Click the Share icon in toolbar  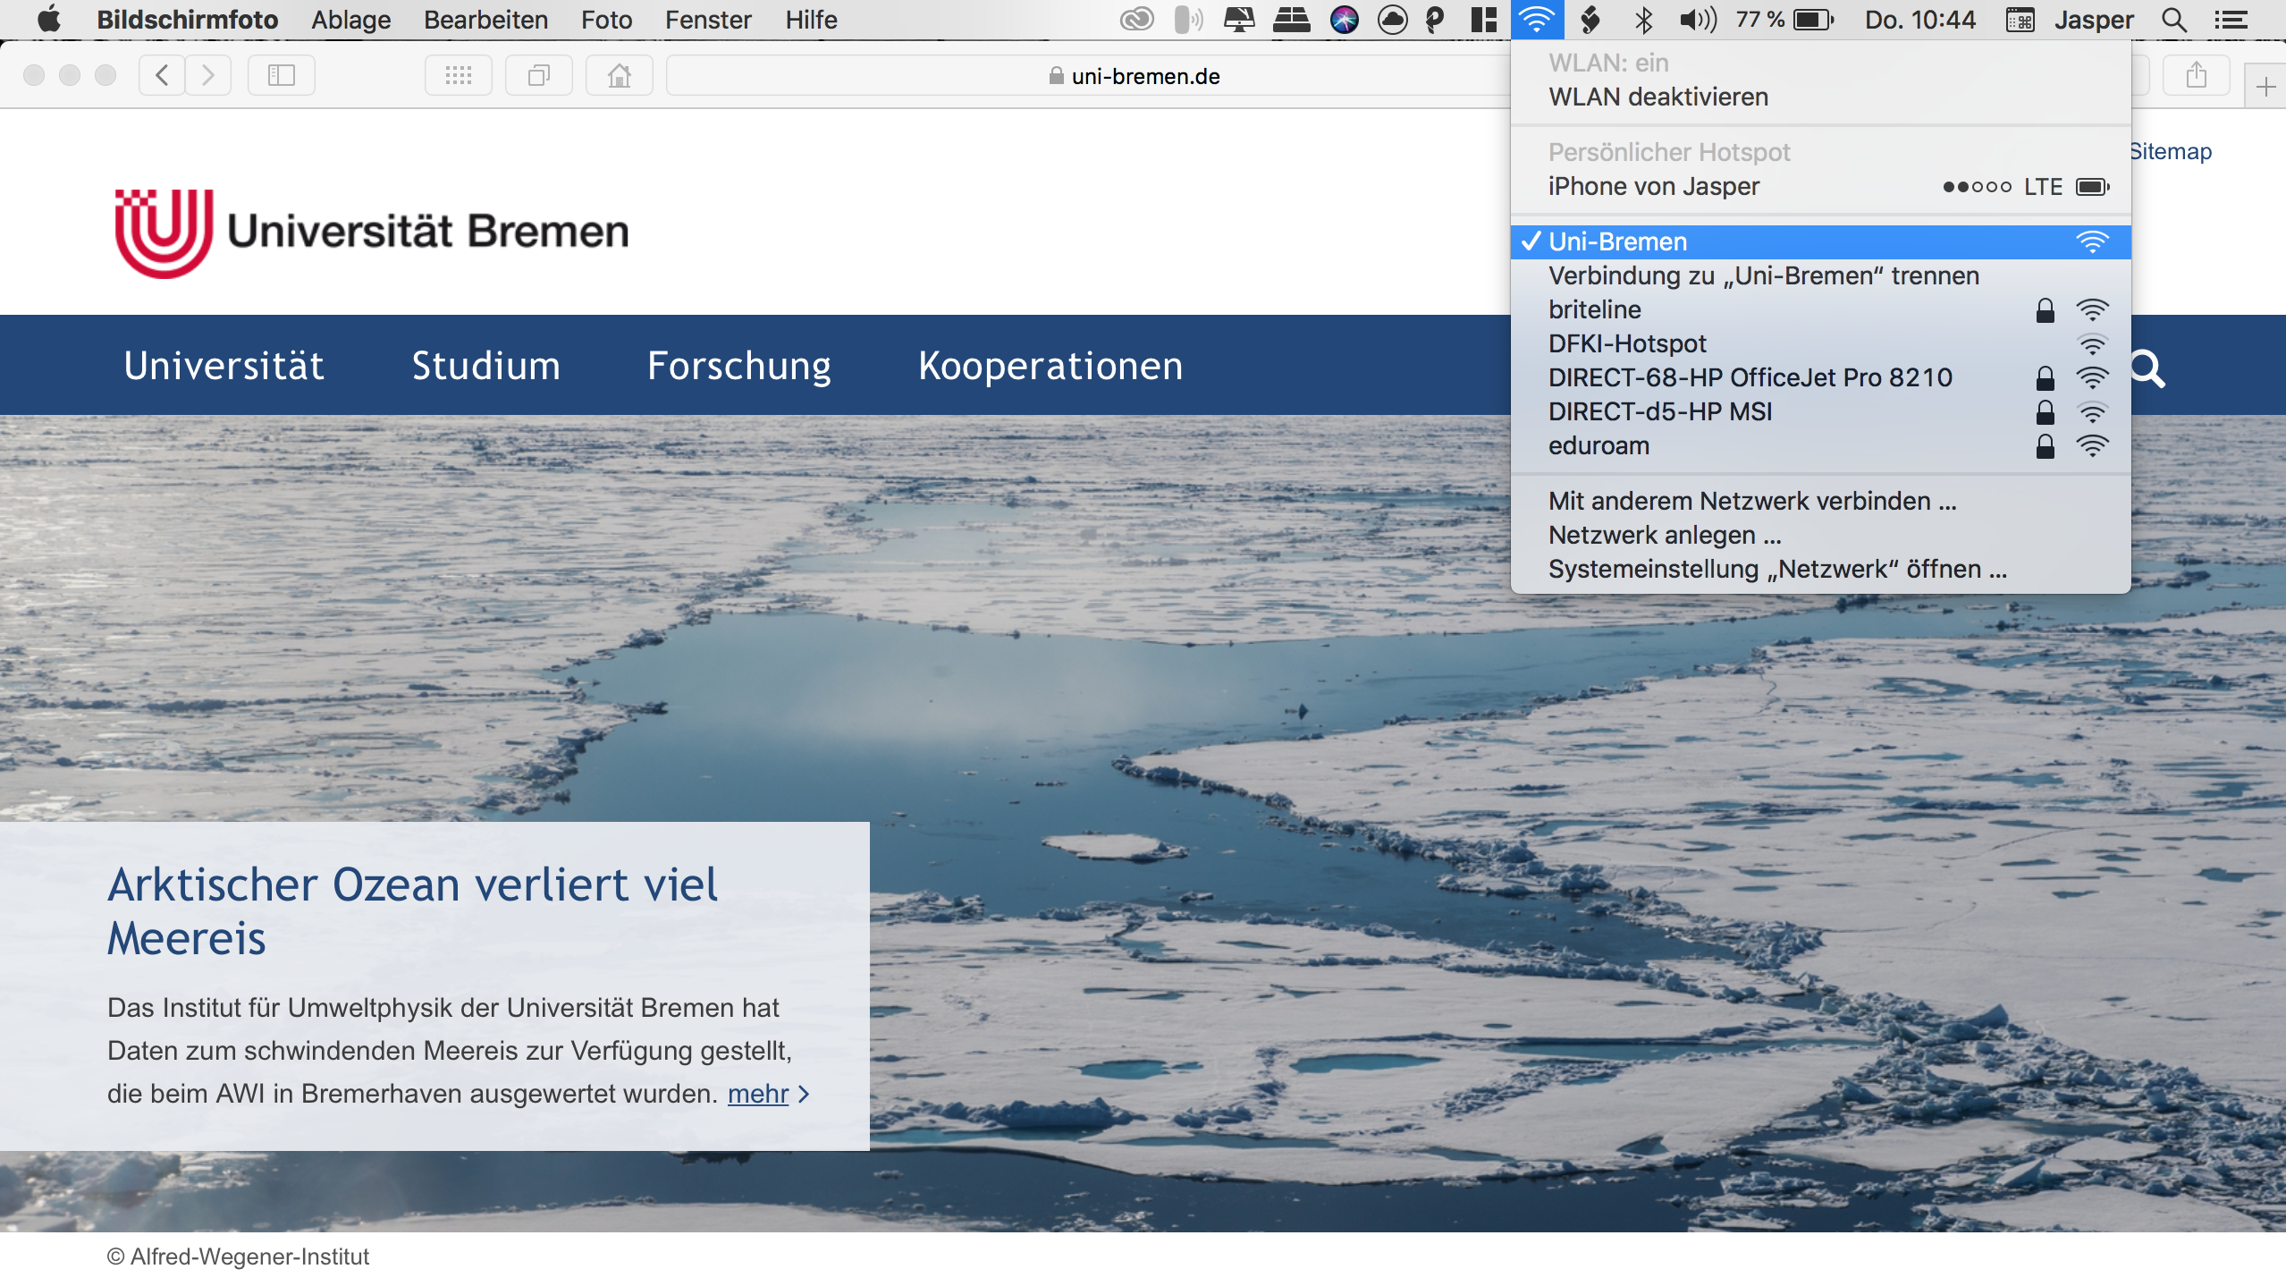2196,75
